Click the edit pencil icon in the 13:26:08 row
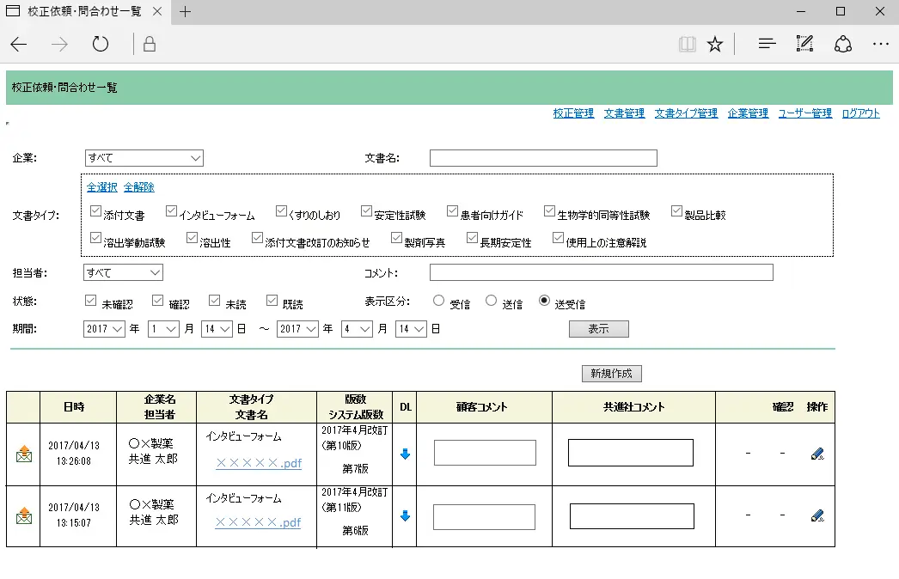This screenshot has height=579, width=899. [x=817, y=454]
